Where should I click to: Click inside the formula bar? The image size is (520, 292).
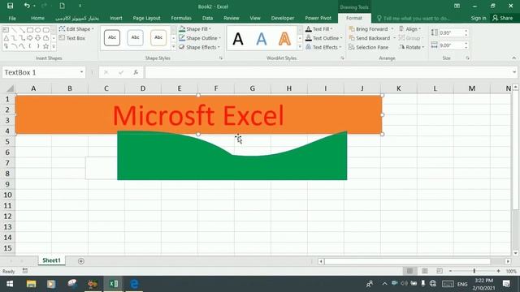click(328, 72)
